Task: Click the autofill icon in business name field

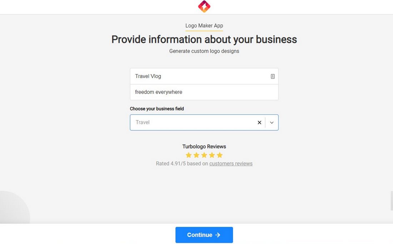Action: point(273,76)
